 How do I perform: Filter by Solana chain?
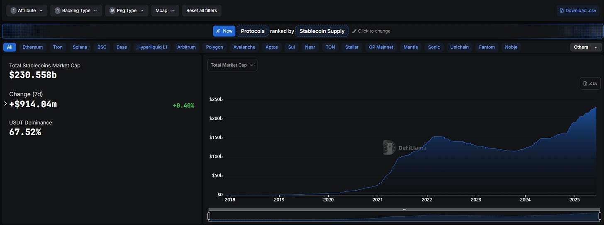(x=80, y=47)
